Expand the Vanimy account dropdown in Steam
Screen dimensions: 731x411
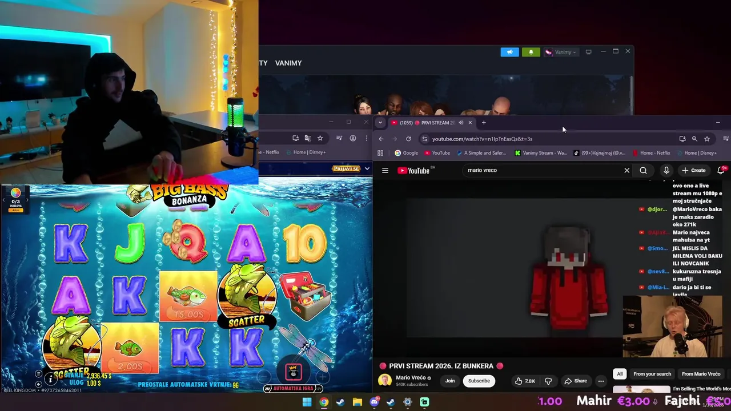(x=560, y=52)
